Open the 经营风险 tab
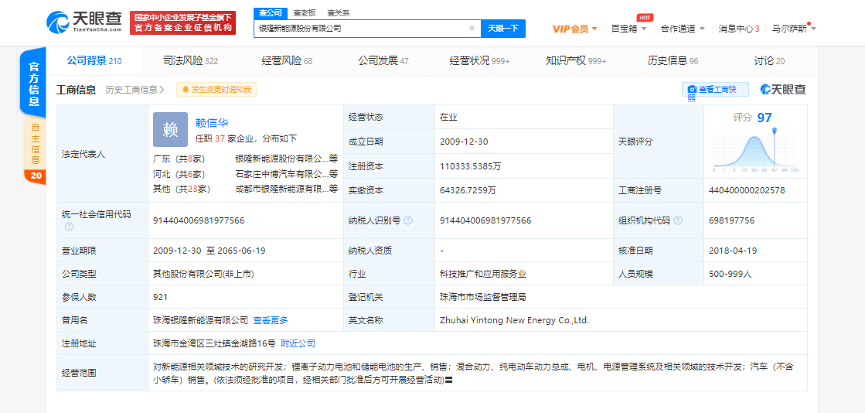 coord(287,61)
